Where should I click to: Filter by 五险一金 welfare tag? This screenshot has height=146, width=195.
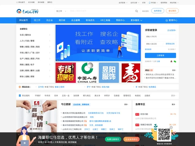point(66,96)
